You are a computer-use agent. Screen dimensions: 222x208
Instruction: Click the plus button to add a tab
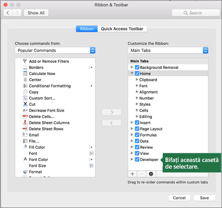point(132,174)
